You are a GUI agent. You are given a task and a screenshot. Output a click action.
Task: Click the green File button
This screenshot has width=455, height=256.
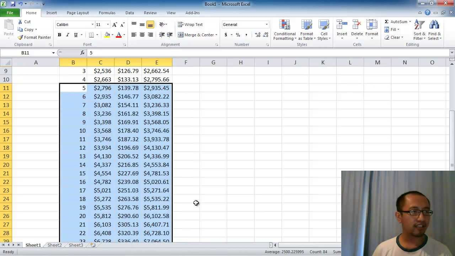pos(10,13)
